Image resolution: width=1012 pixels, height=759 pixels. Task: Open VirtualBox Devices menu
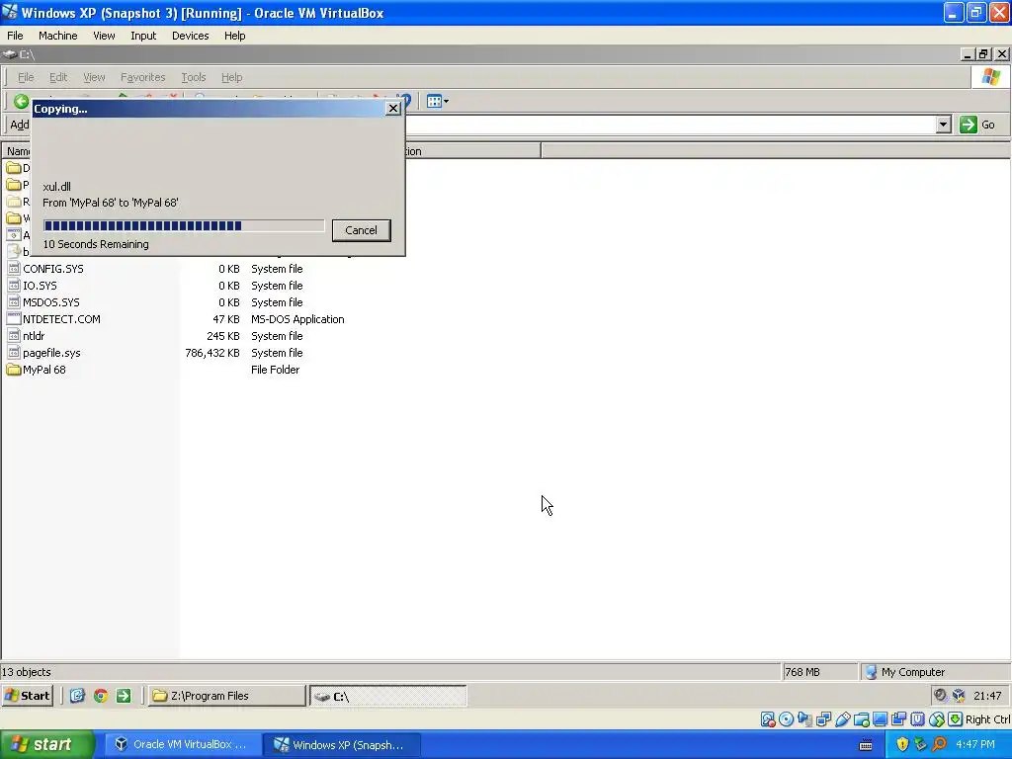pos(191,36)
